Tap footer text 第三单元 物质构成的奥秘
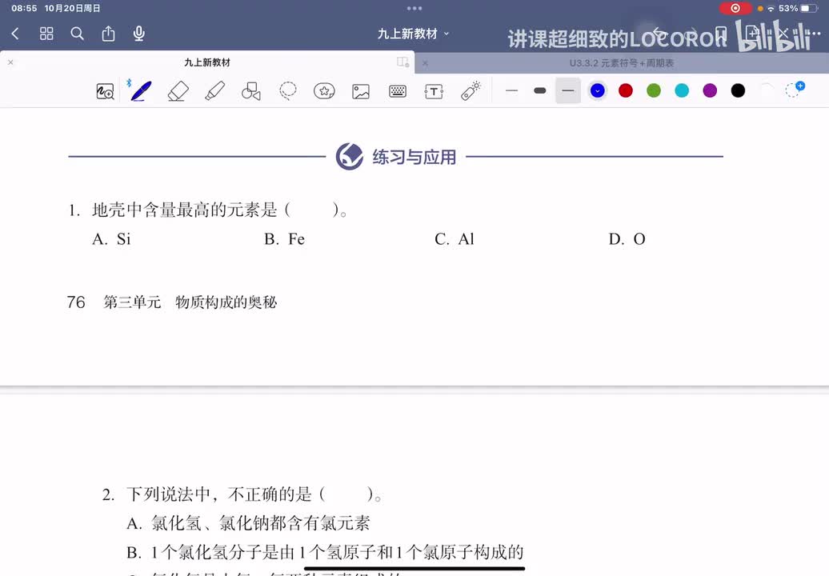The width and height of the screenshot is (829, 576). (x=190, y=302)
